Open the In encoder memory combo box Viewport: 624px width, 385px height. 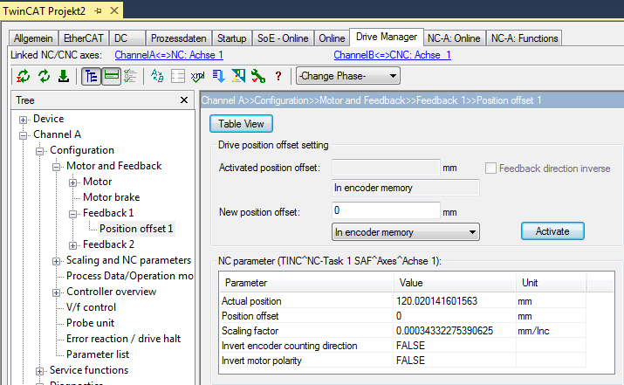(406, 232)
